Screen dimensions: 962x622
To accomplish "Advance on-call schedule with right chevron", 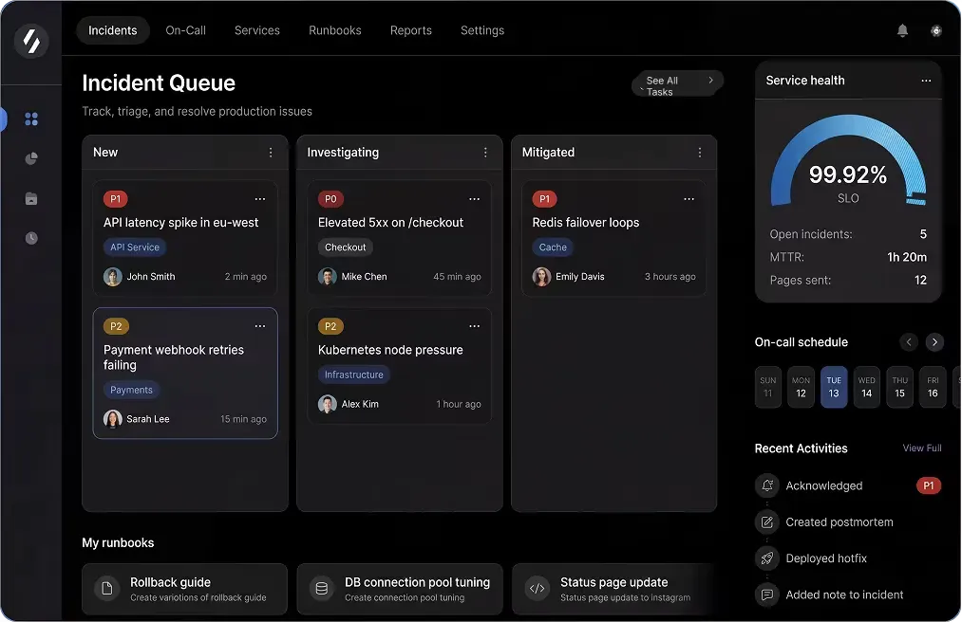I will [934, 342].
